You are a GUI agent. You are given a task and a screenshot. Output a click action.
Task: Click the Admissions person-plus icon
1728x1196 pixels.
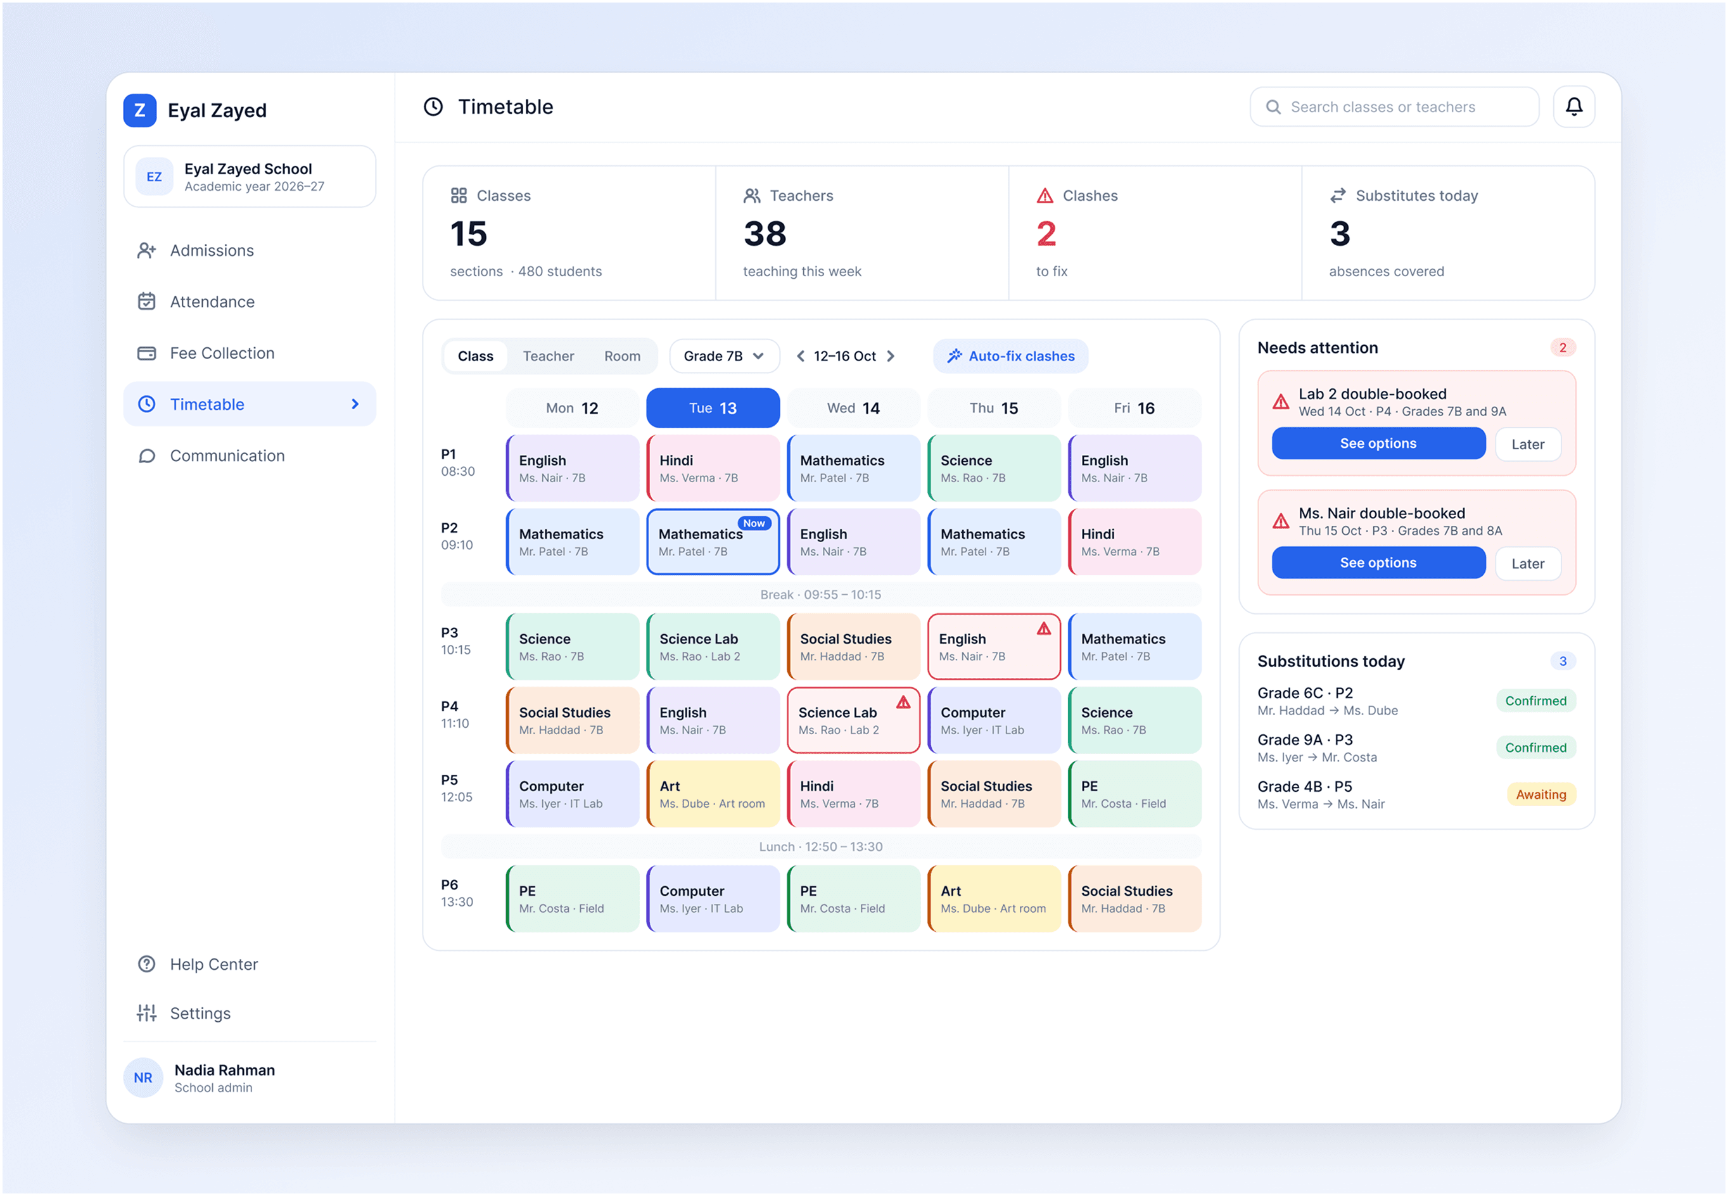tap(146, 250)
